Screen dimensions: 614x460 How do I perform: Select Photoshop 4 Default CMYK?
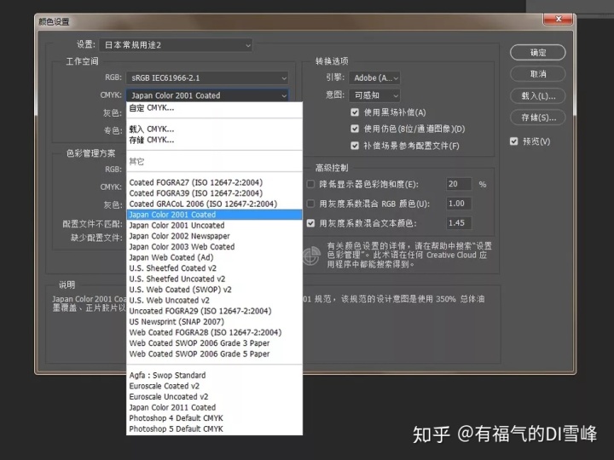point(214,418)
